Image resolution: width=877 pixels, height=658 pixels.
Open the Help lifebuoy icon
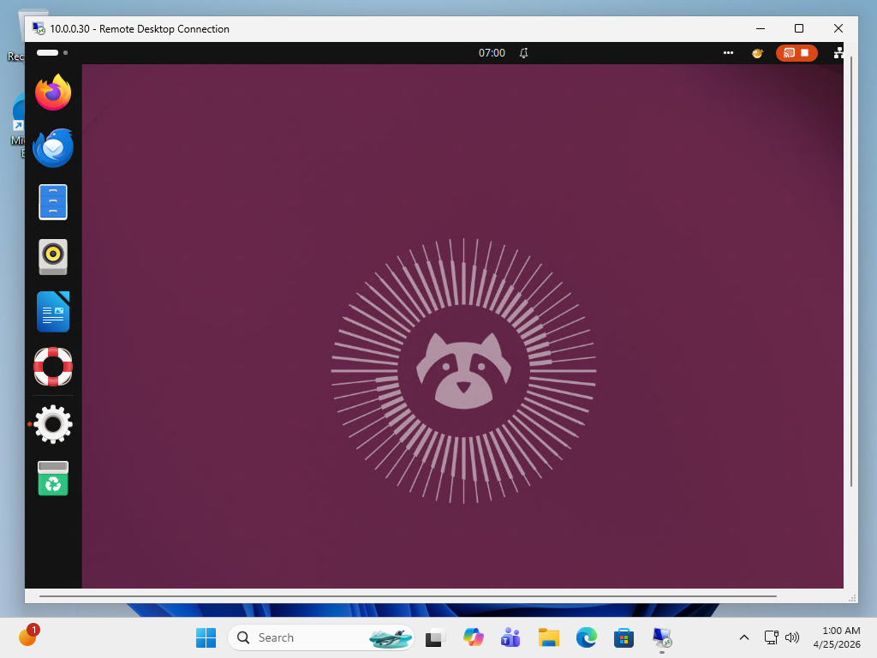(x=53, y=367)
